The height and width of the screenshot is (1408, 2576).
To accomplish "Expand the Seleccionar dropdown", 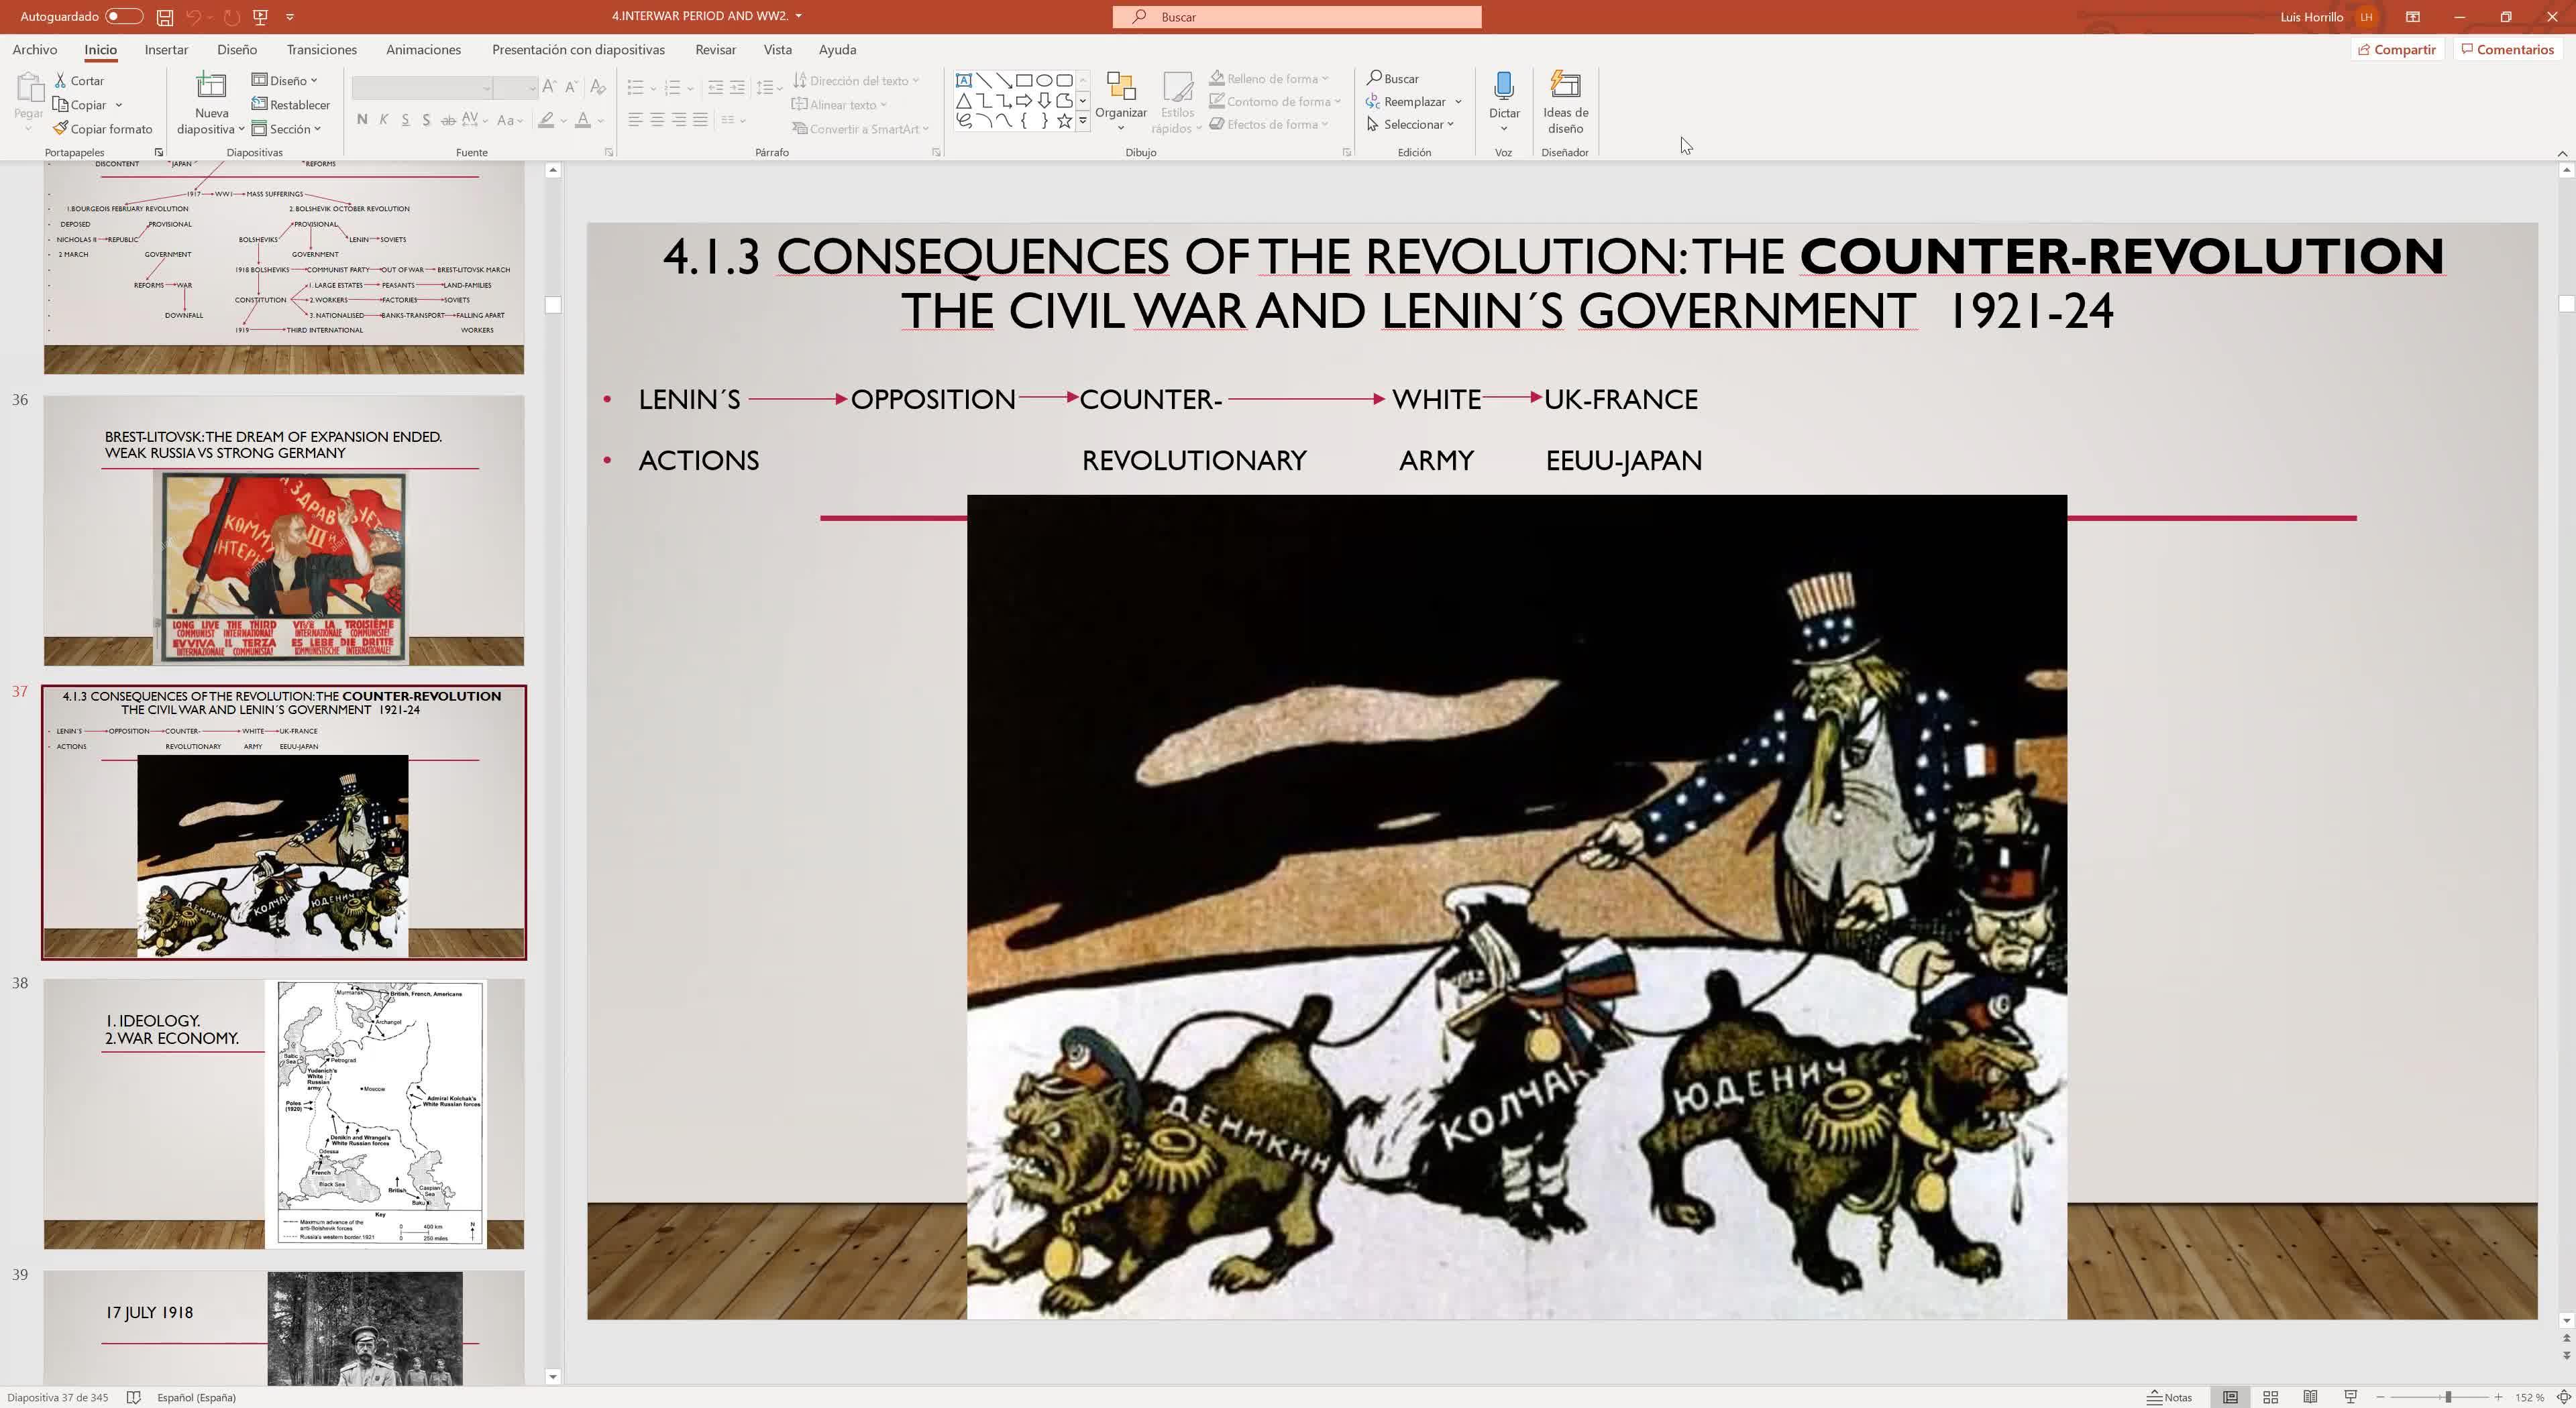I will [1411, 125].
